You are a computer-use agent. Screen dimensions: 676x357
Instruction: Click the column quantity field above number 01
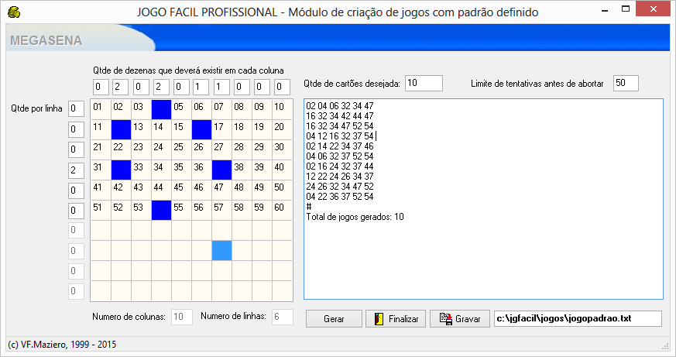tap(101, 87)
